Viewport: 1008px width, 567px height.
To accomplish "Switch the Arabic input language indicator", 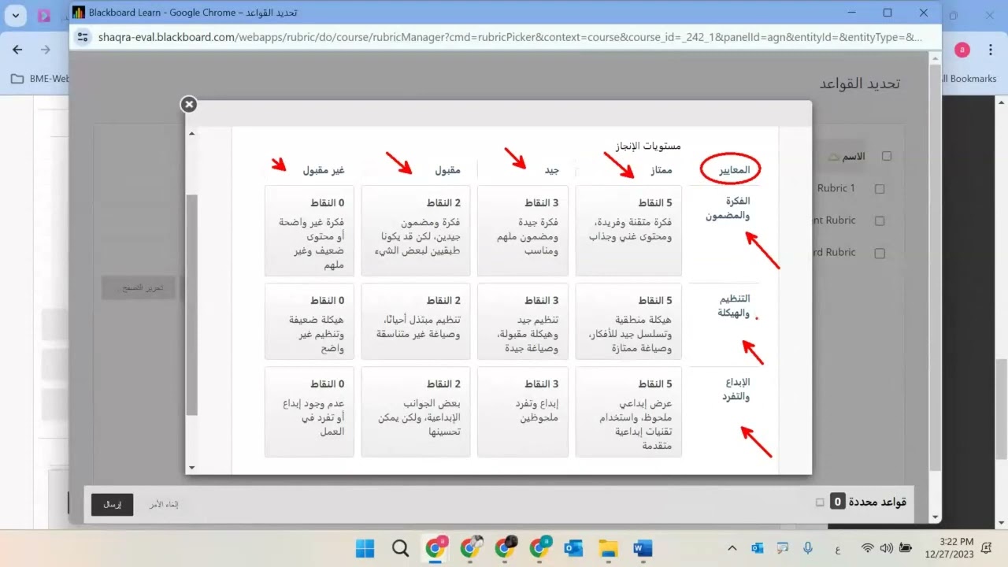I will [x=837, y=548].
